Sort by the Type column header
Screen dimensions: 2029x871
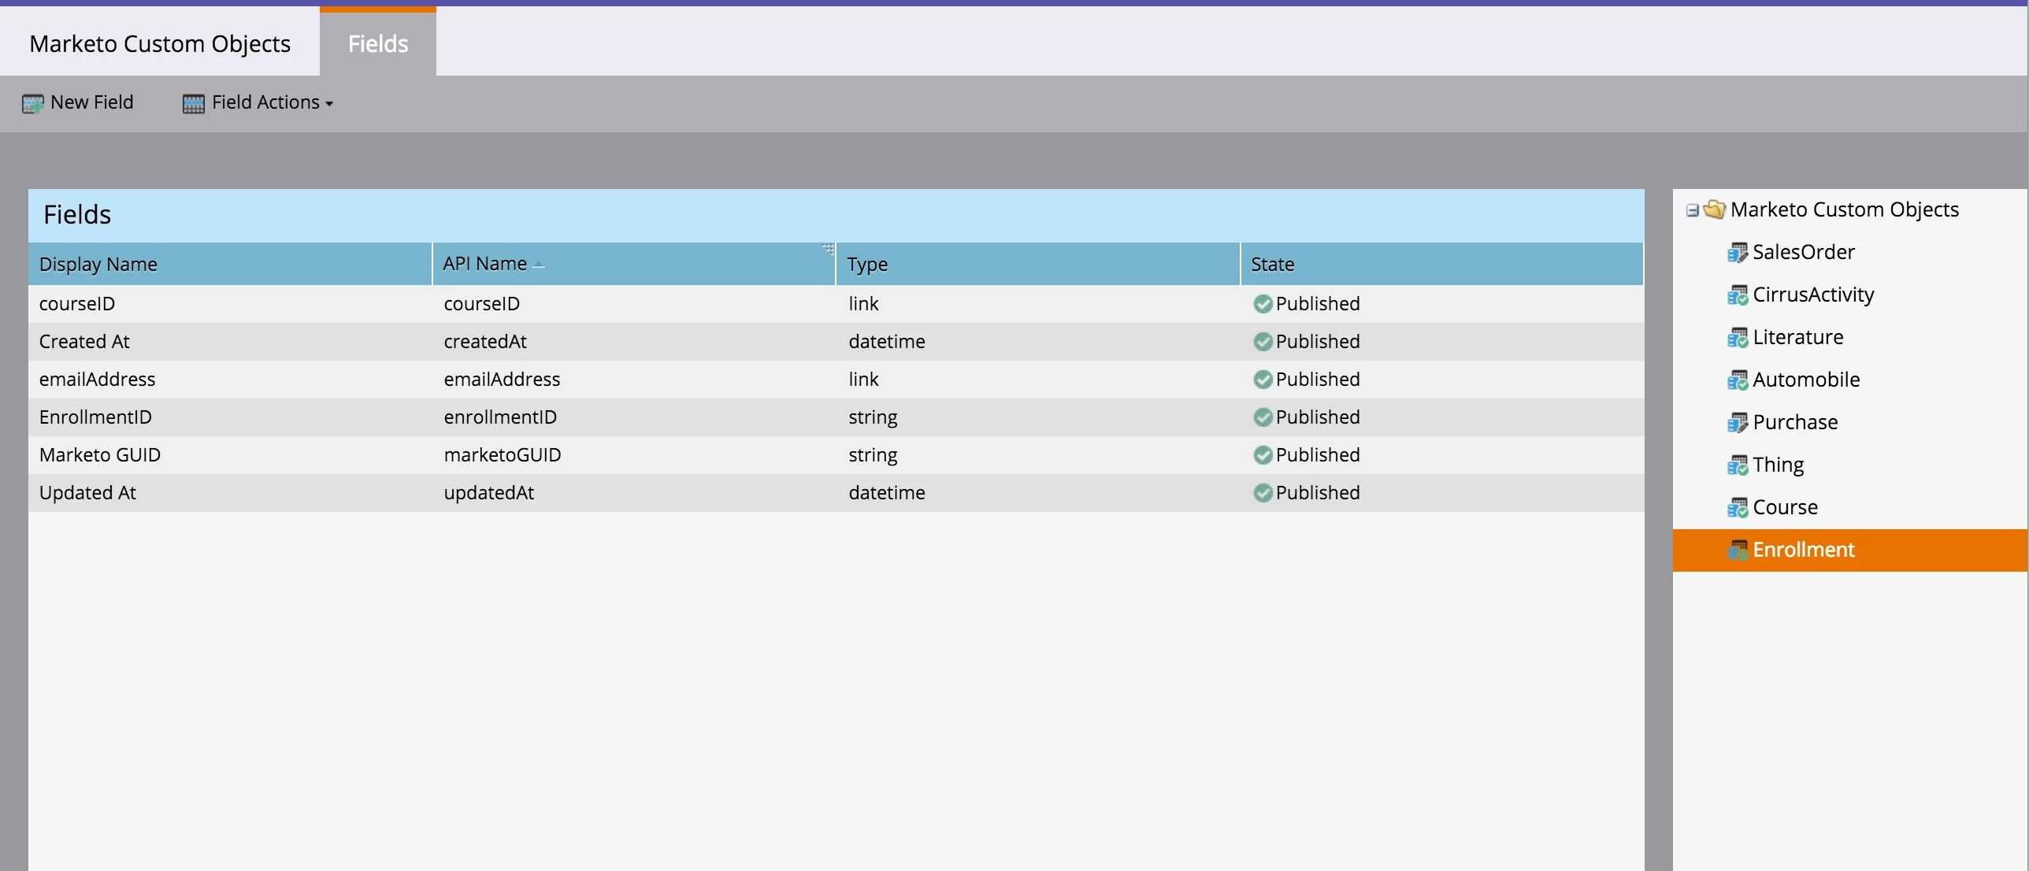(x=867, y=265)
